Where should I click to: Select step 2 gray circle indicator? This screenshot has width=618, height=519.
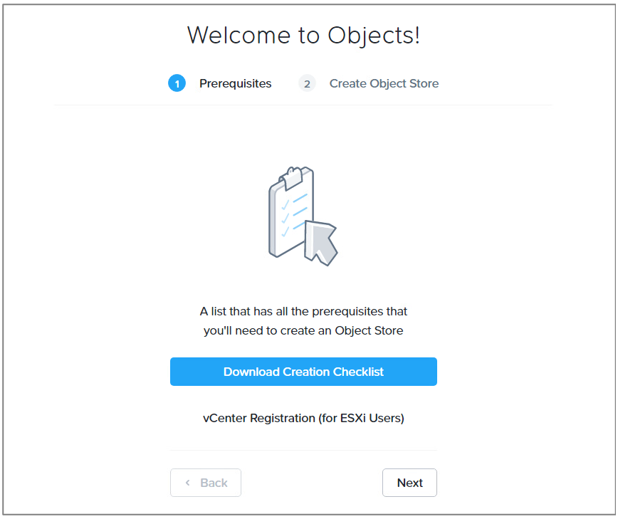point(307,83)
